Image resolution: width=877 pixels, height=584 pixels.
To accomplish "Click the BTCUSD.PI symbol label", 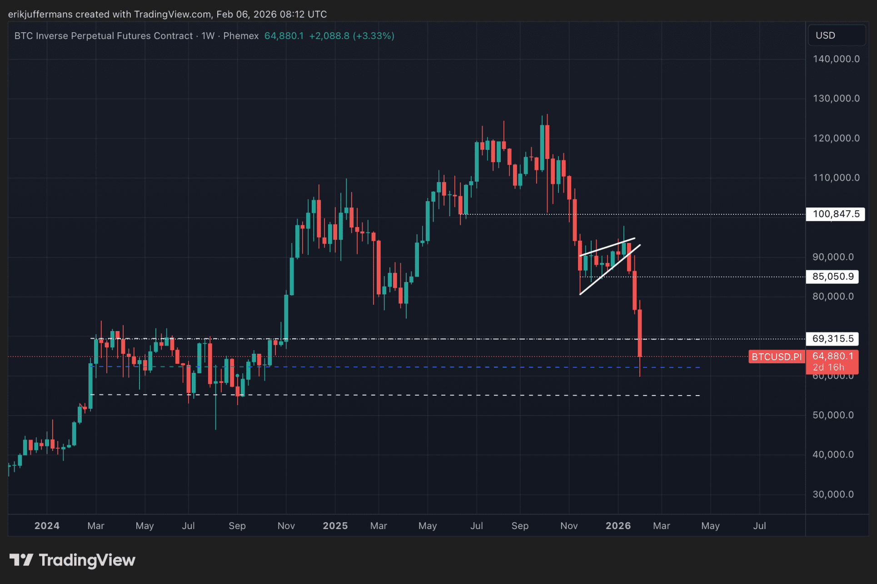I will [x=776, y=357].
